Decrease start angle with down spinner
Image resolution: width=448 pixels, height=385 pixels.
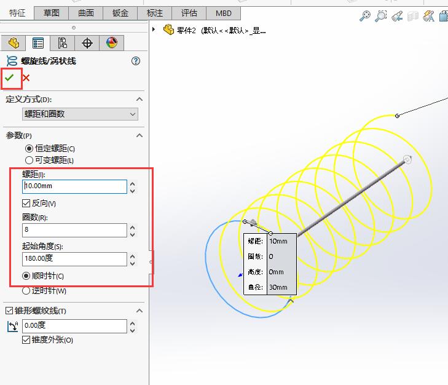click(133, 263)
